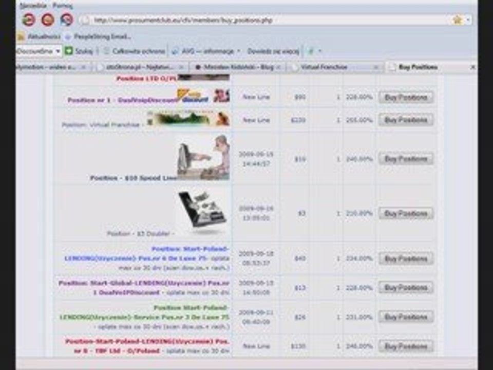Open Position nr 1 DualVoipDiscount link
The image size is (493, 370).
pyautogui.click(x=123, y=100)
